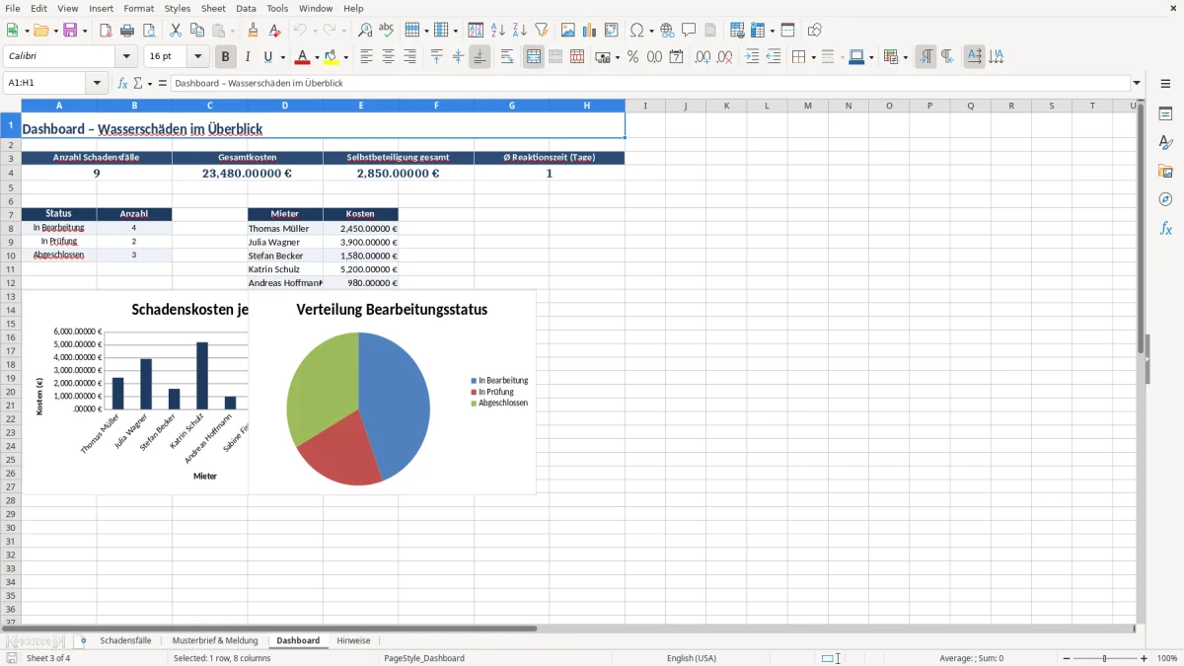Expand the formula bar input line

click(x=1137, y=84)
